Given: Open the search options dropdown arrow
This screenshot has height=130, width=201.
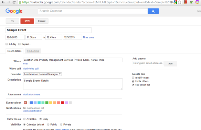Looking at the screenshot, I should tap(146, 11).
